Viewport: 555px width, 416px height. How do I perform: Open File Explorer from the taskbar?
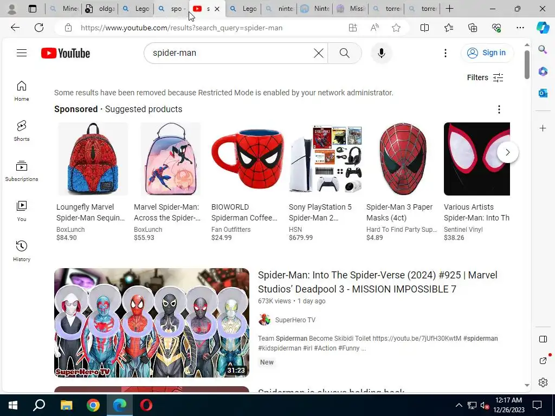66,405
